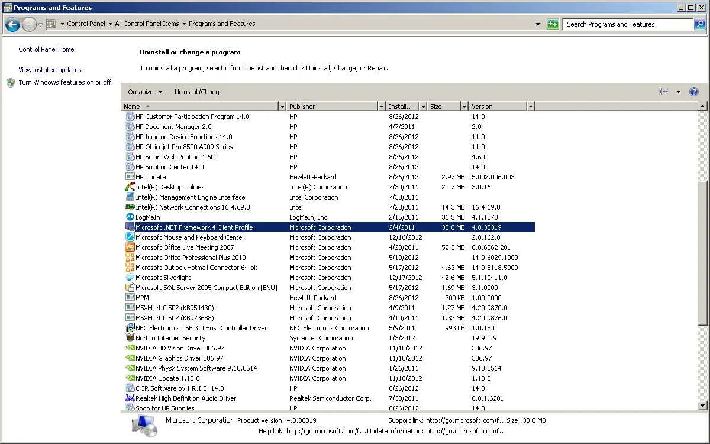Image resolution: width=710 pixels, height=444 pixels.
Task: Click the NVIDIA Graphics Driver 306.97 icon
Action: (x=130, y=358)
